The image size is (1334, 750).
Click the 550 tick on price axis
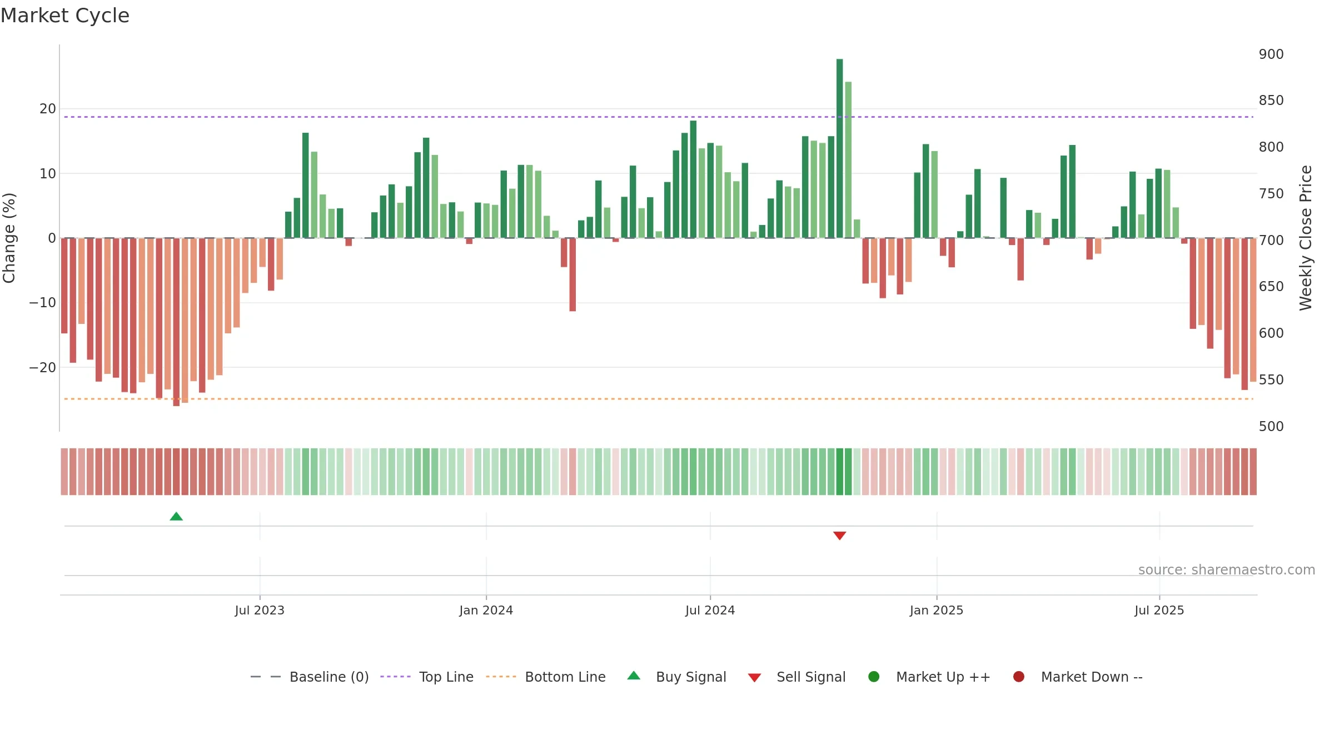(x=1271, y=380)
